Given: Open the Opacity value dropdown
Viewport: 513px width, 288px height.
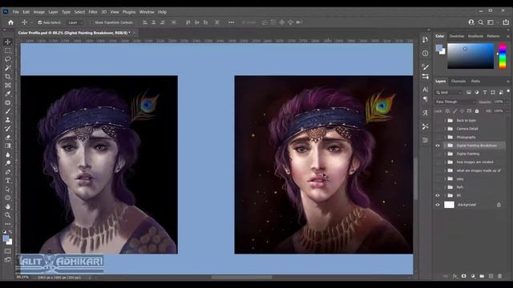Looking at the screenshot, I should point(507,102).
